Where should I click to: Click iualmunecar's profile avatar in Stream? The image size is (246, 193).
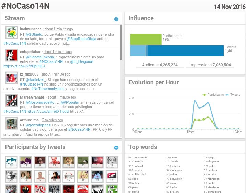pos(12,33)
